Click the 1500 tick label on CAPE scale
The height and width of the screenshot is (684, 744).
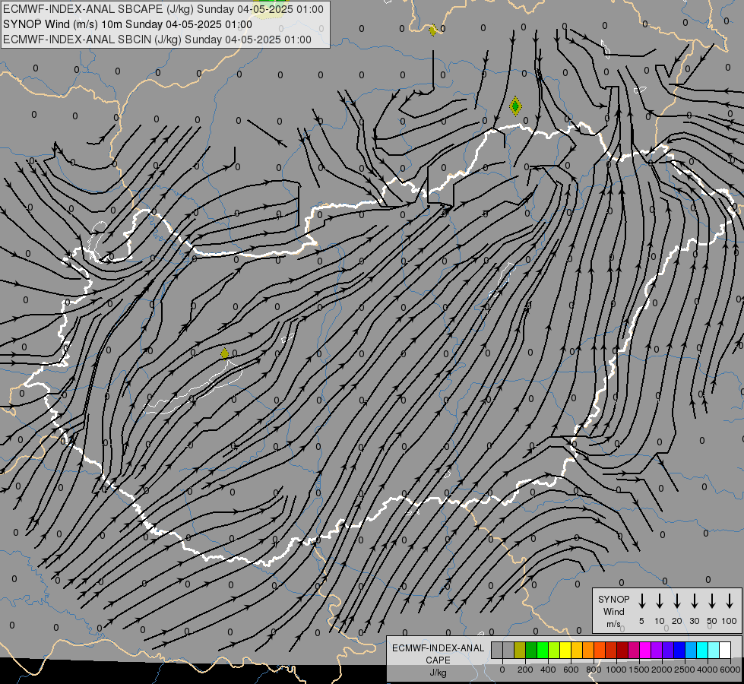(x=639, y=670)
